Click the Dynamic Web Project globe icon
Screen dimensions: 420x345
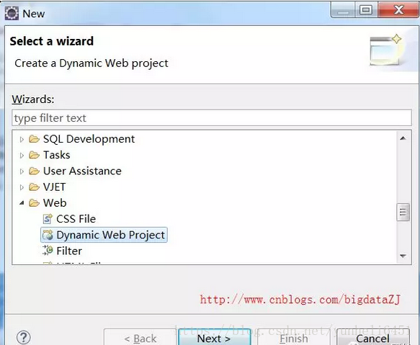tap(48, 235)
